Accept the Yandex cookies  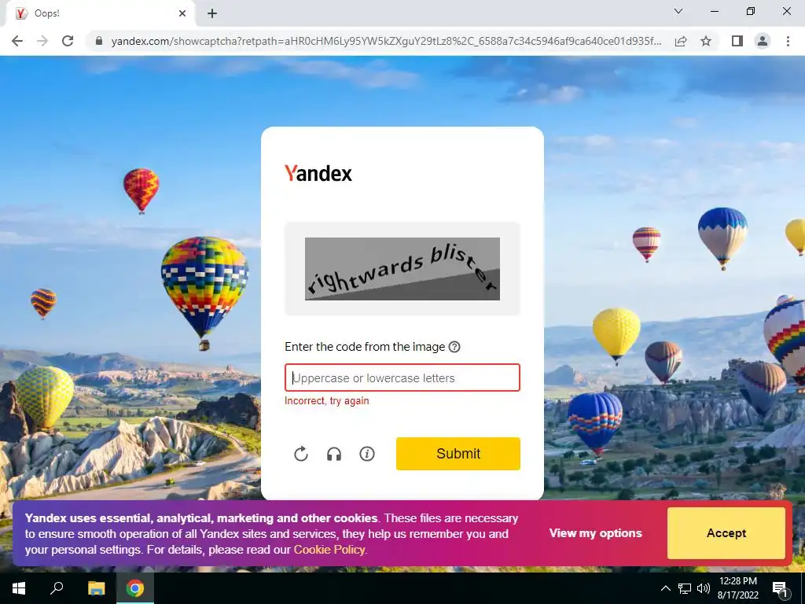tap(726, 533)
